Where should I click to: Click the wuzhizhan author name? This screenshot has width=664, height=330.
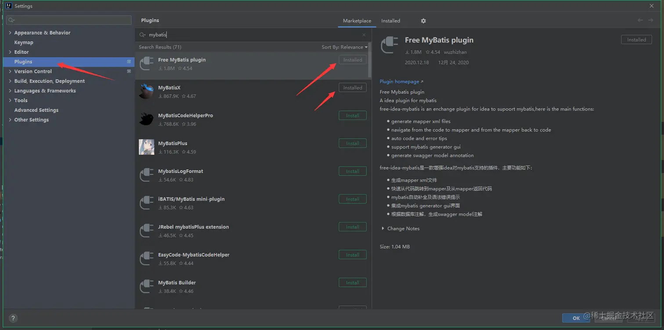(455, 52)
